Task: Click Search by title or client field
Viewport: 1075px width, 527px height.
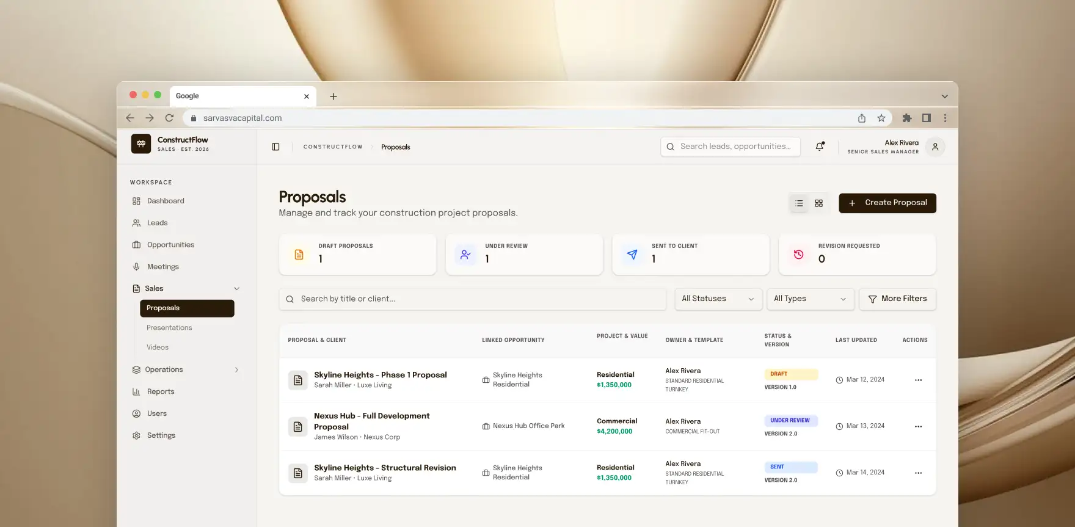Action: (473, 299)
